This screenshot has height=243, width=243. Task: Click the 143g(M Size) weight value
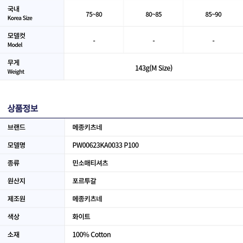[x=154, y=68]
